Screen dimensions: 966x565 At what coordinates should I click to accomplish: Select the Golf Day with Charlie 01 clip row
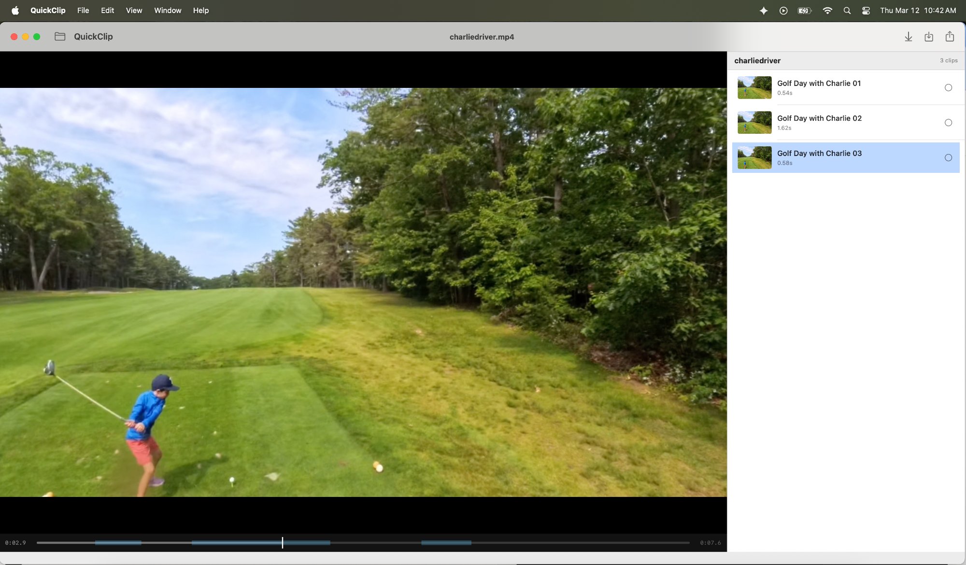point(845,87)
